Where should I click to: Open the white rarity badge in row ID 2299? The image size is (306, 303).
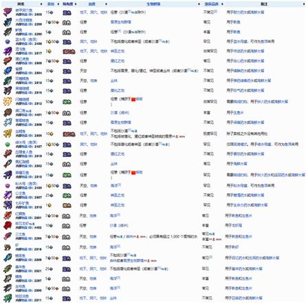67,23
